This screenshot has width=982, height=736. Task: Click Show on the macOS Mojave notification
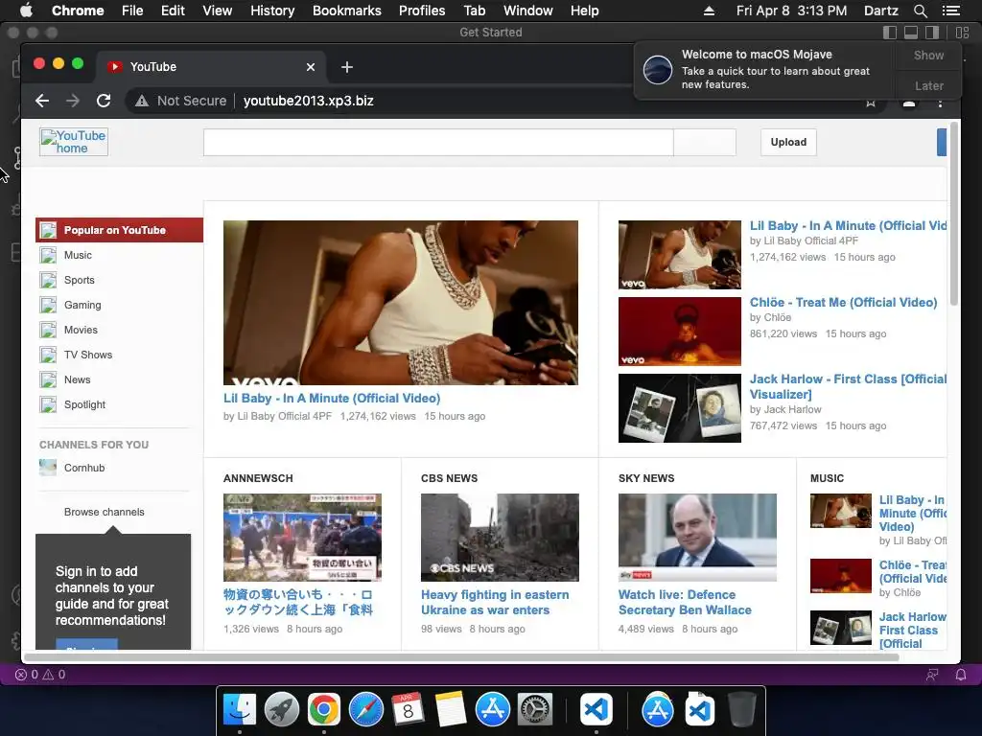[x=928, y=55]
